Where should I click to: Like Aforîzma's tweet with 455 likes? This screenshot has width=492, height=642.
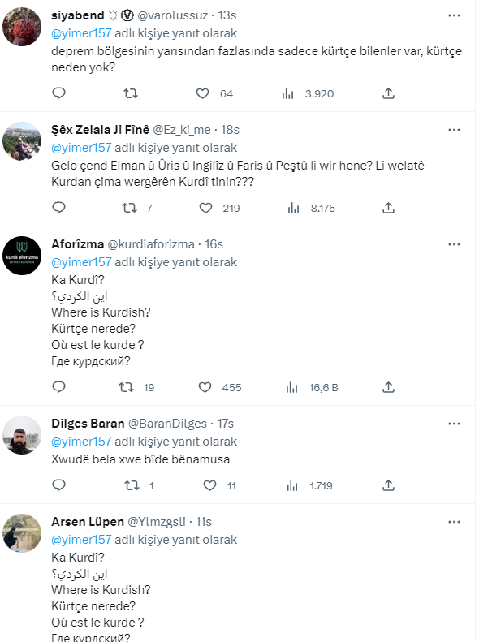tap(206, 387)
